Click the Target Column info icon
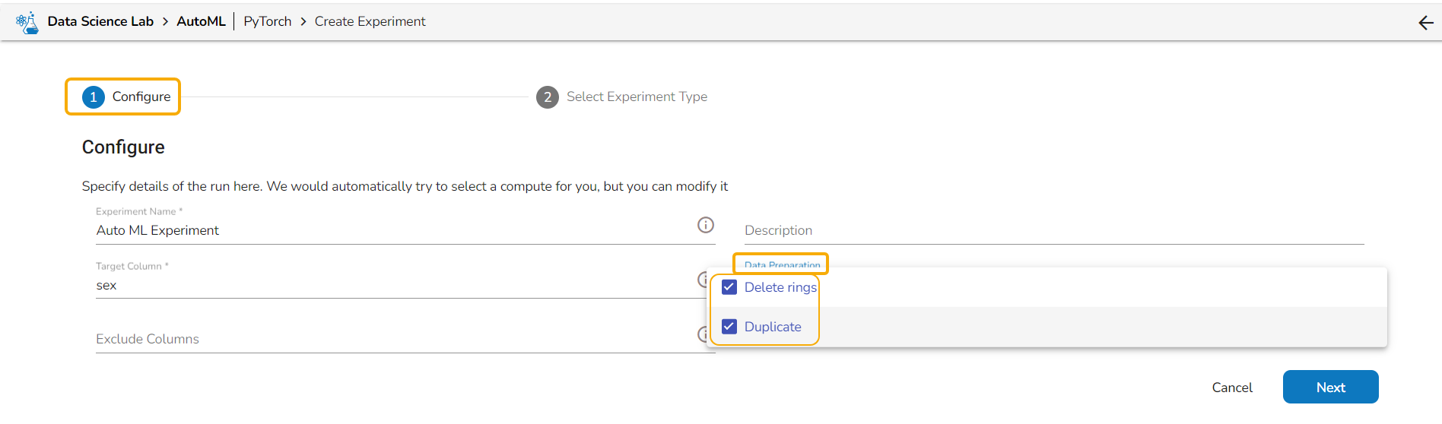Screen dimensions: 1442x424 click(701, 280)
